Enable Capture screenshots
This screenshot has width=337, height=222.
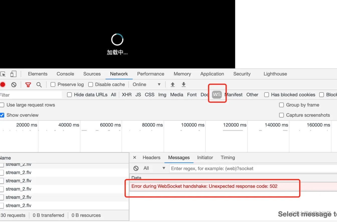[281, 115]
